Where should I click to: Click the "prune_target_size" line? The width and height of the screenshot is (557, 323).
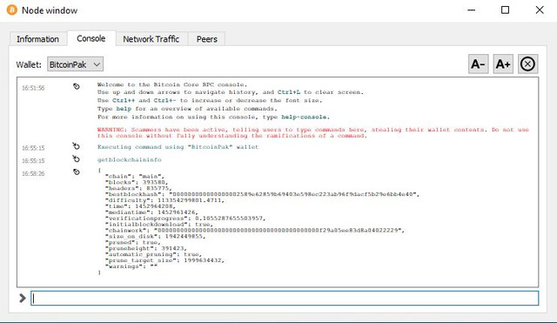click(x=164, y=260)
